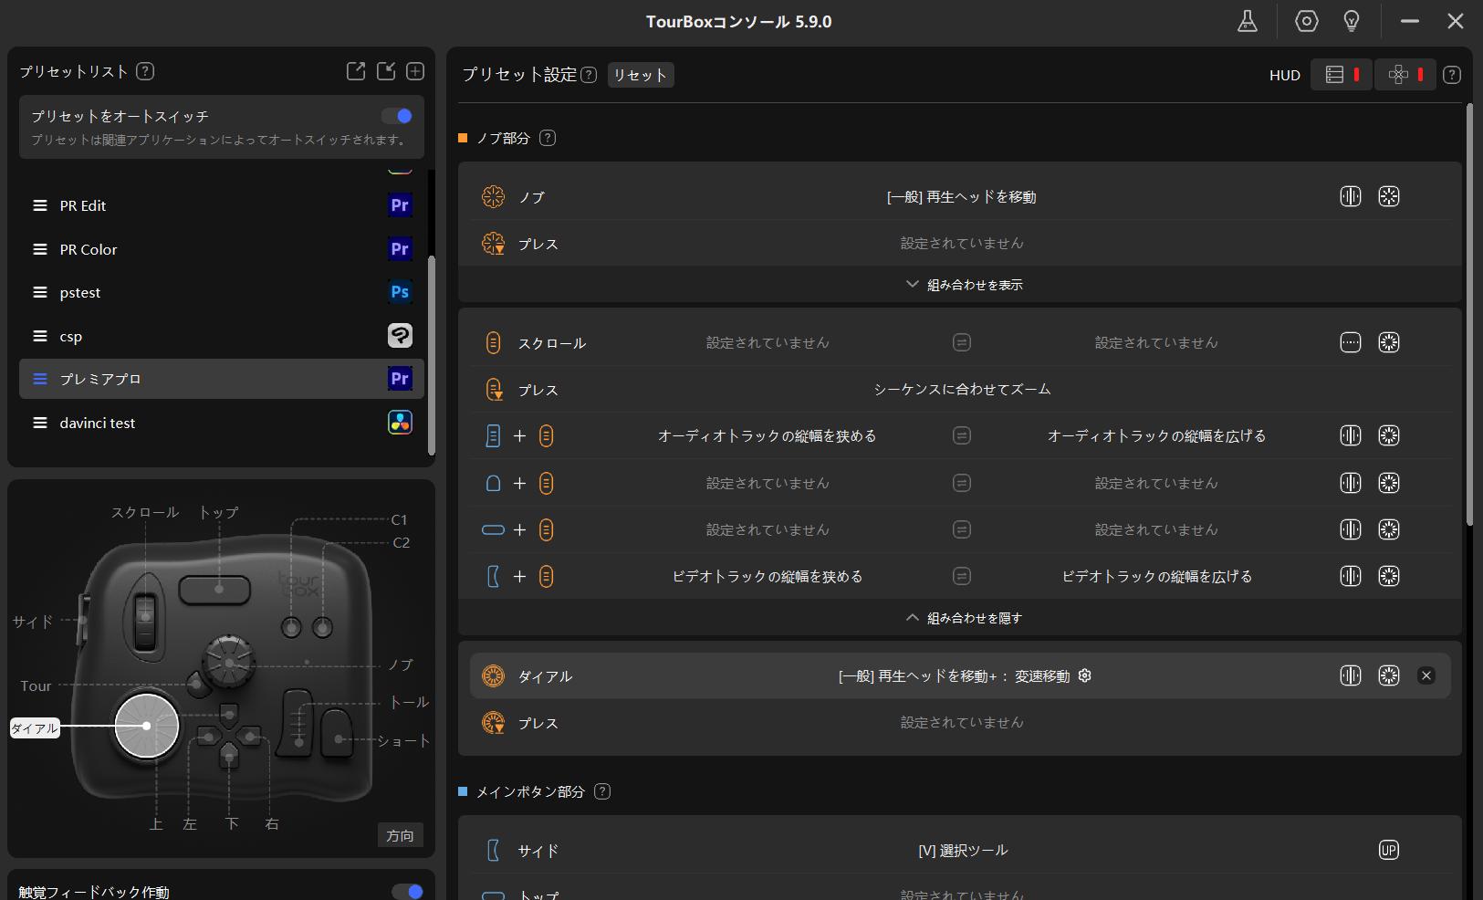
Task: Click the rotation speed icon in ノブ row
Action: (1388, 196)
